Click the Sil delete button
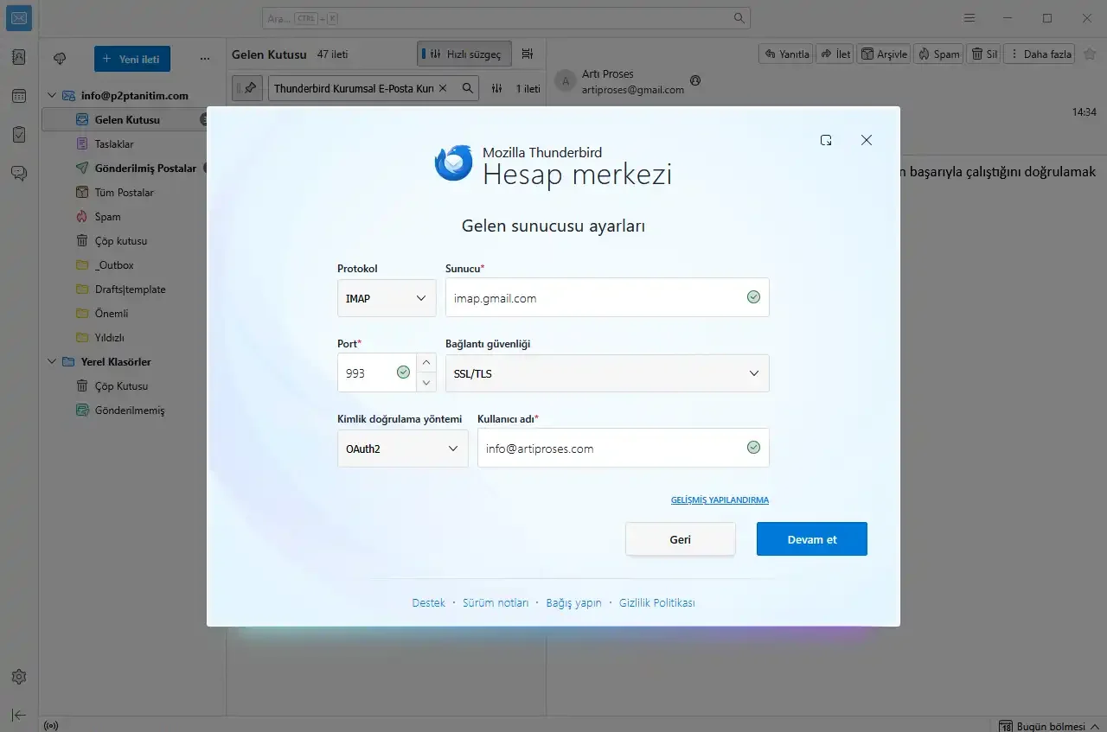Screen dimensions: 1107x732 pyautogui.click(x=984, y=54)
